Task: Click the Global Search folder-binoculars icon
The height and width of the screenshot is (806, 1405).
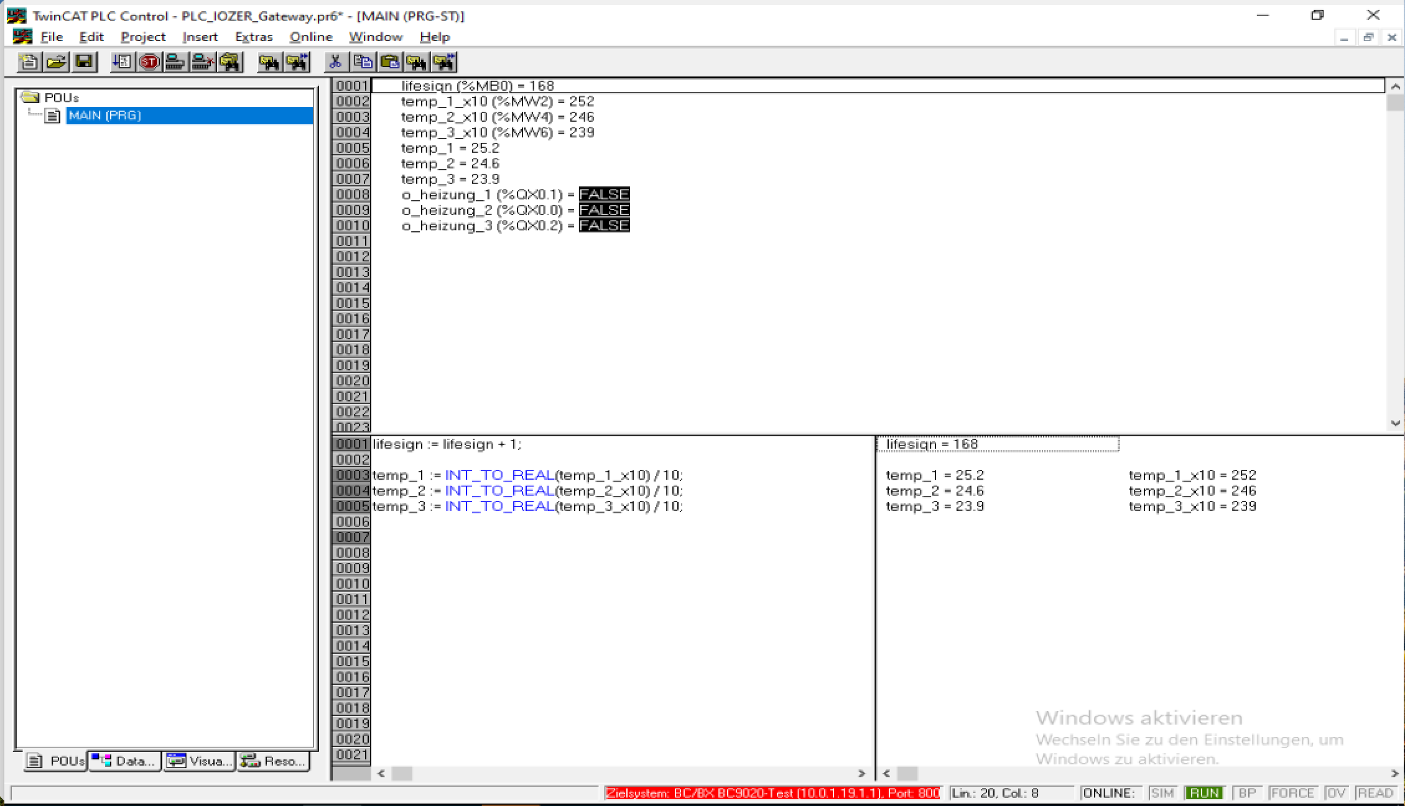Action: (x=230, y=62)
